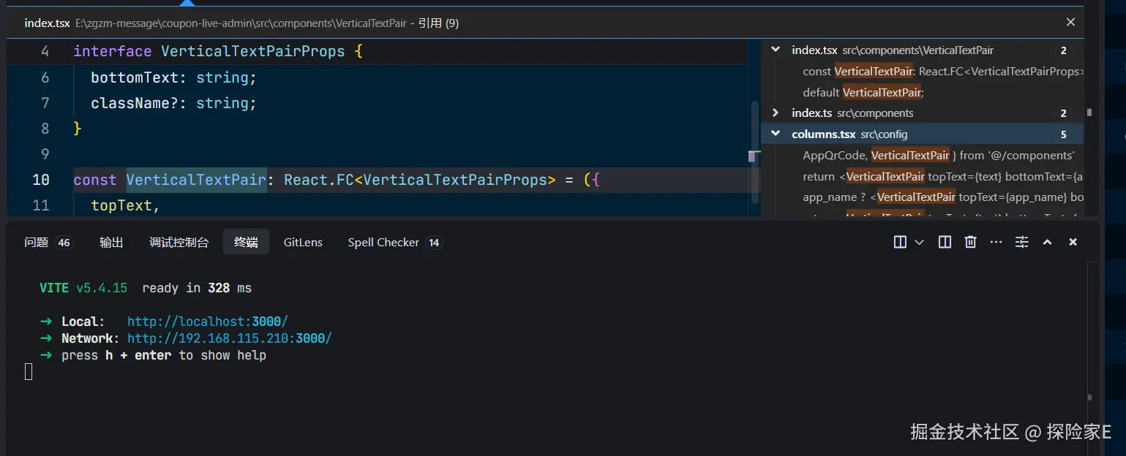Open the terminal panel more actions menu
Viewport: 1126px width, 456px height.
[996, 242]
